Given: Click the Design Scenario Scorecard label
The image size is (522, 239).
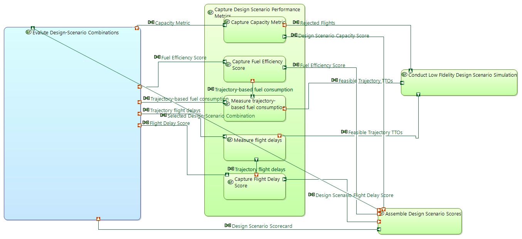Looking at the screenshot, I should point(262,226).
